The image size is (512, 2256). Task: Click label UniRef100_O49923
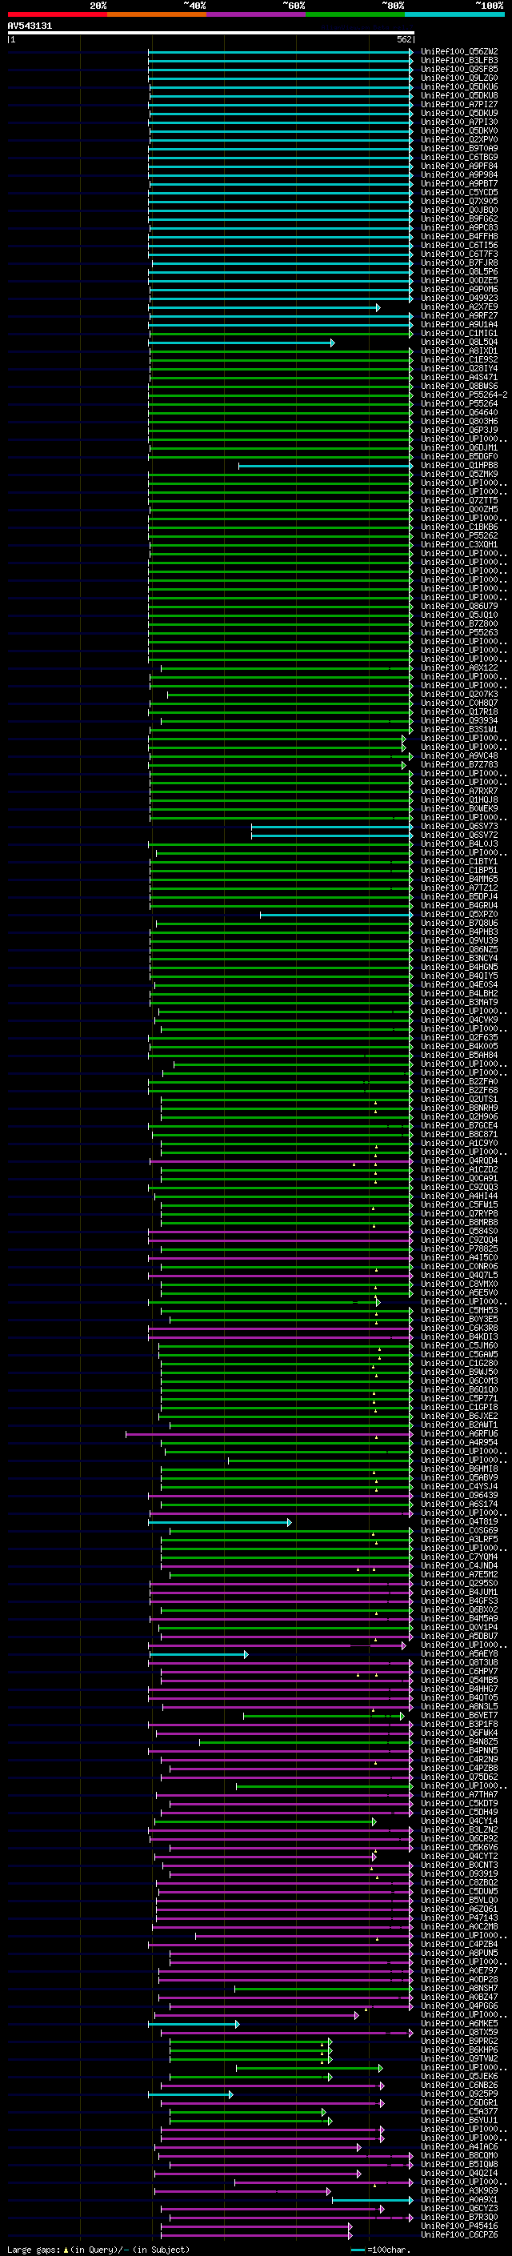(459, 299)
